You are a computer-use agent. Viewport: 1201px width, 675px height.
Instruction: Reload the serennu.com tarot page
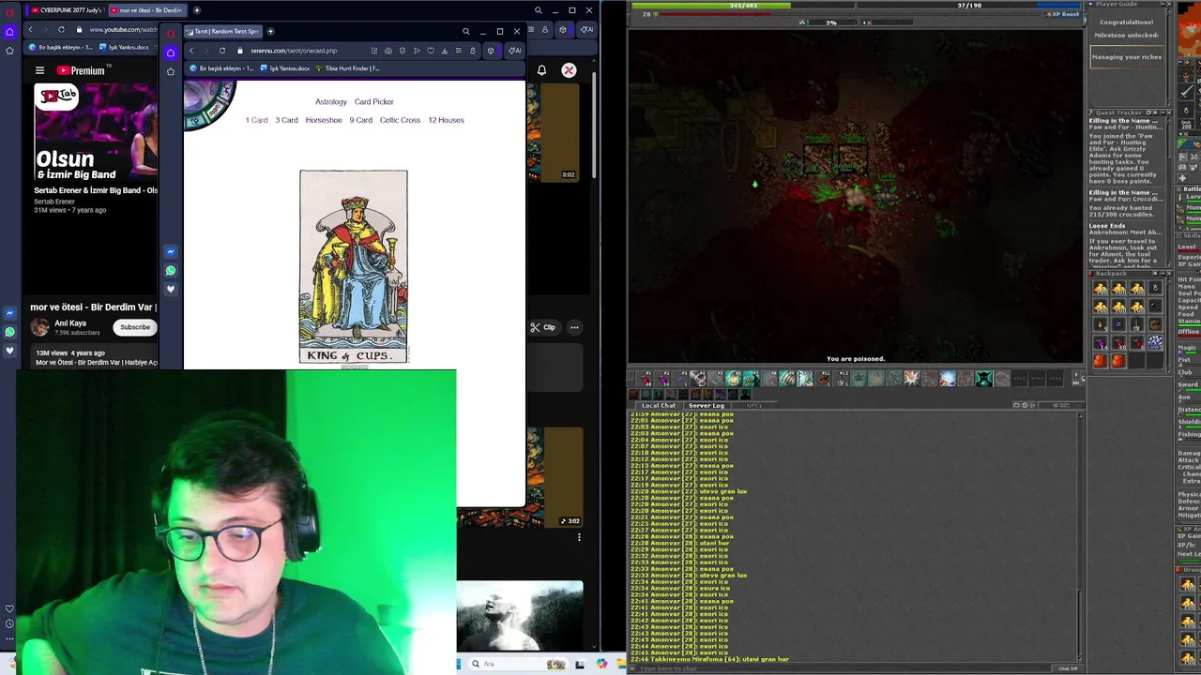coord(221,51)
